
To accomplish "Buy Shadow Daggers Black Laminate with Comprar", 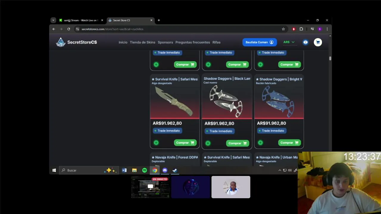I will click(x=237, y=143).
